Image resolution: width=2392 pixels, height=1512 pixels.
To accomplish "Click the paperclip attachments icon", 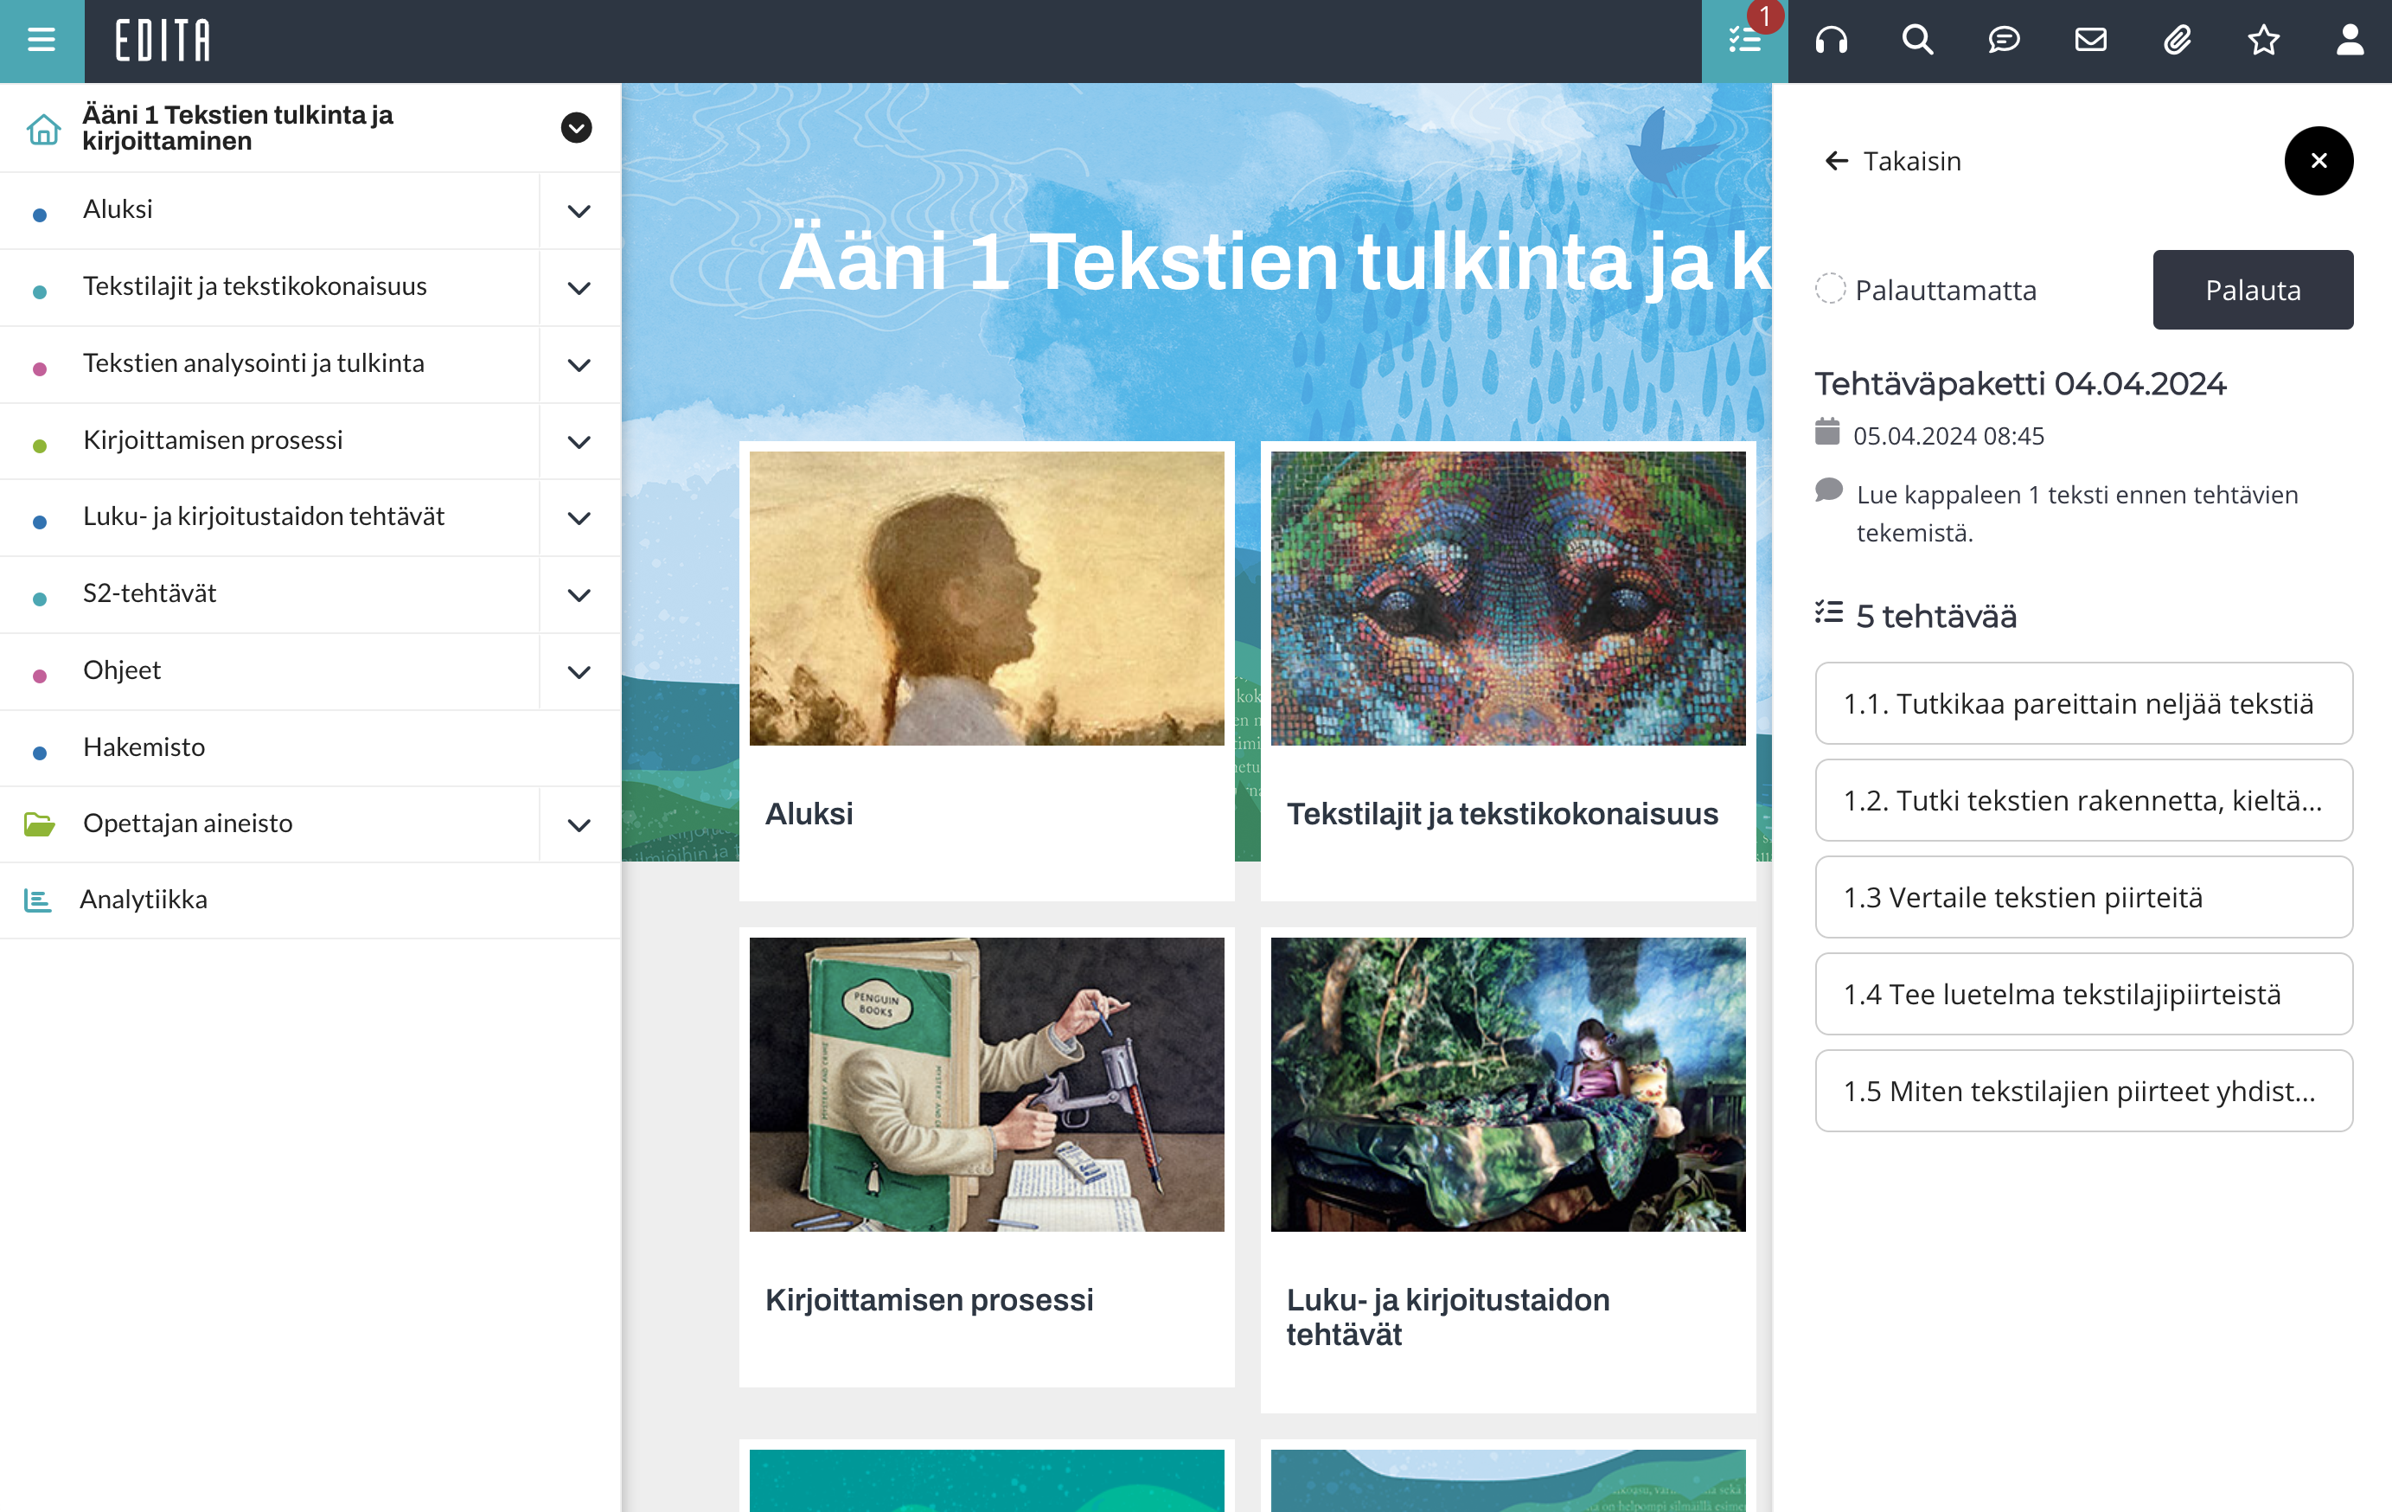I will point(2177,41).
